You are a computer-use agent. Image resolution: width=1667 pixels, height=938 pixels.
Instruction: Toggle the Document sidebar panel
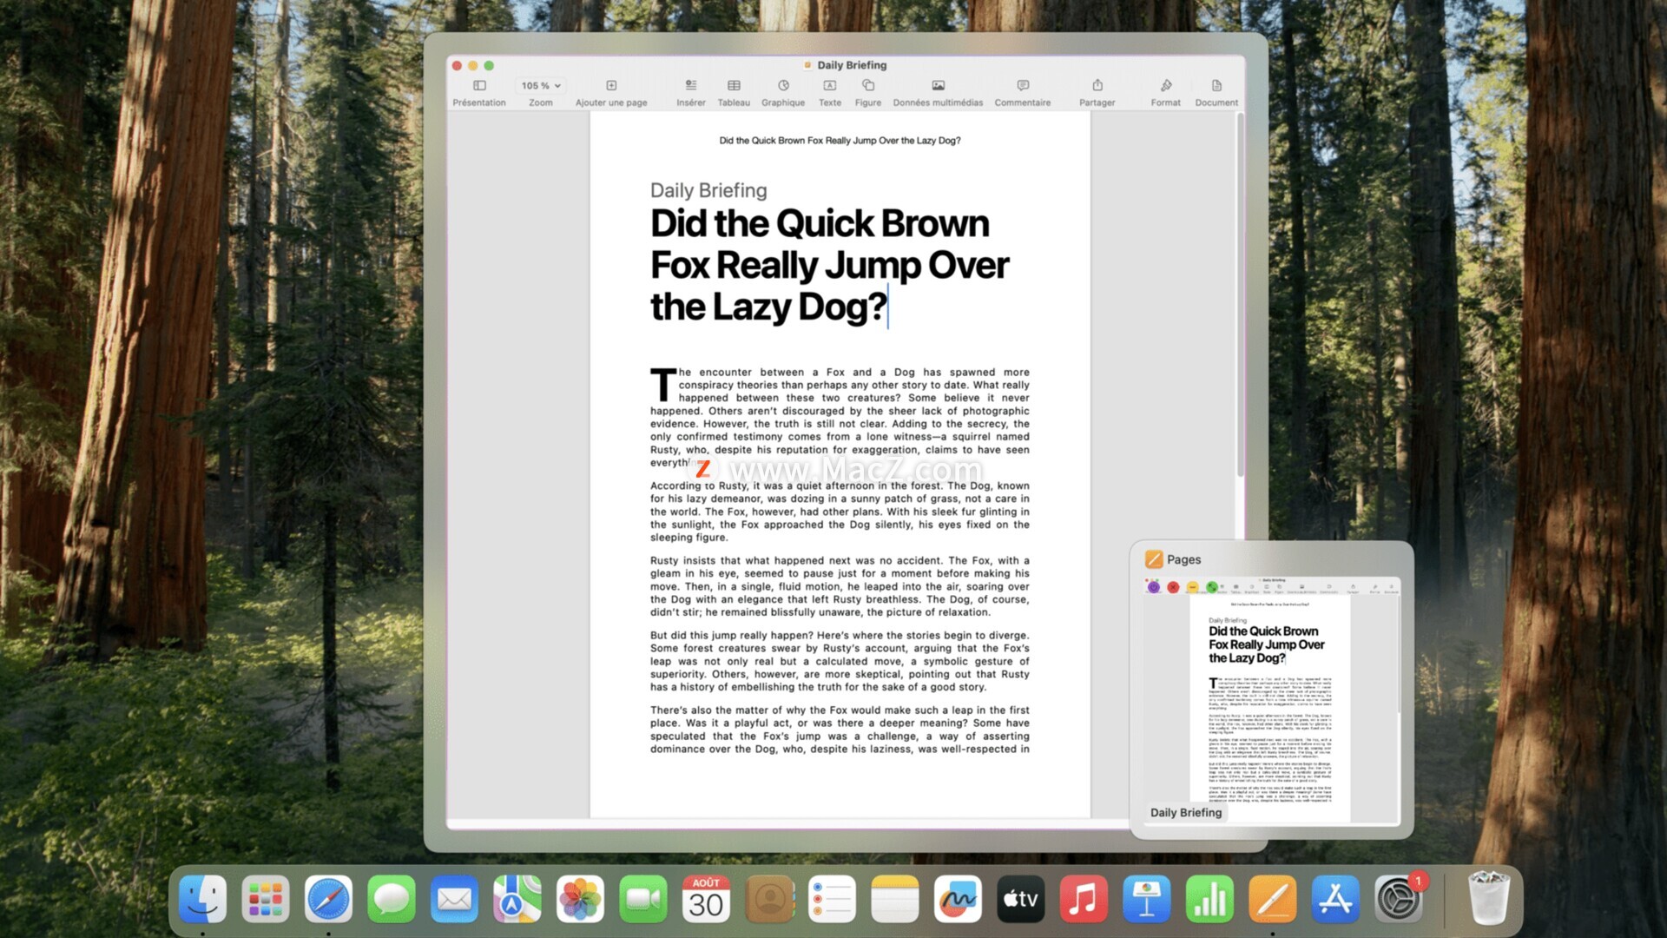click(1216, 85)
